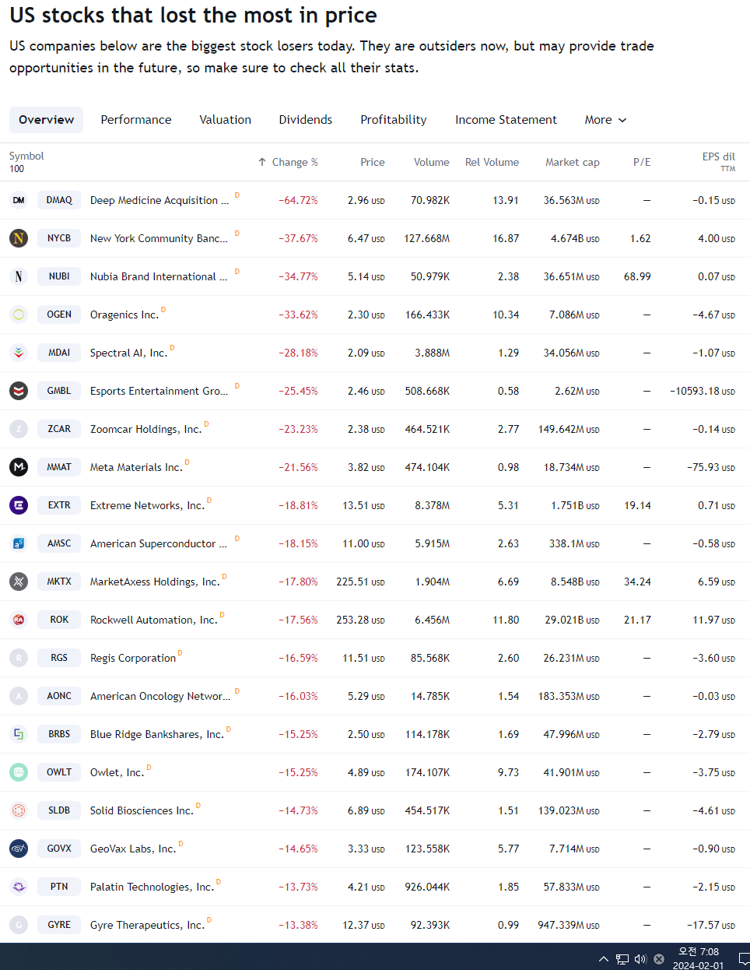Viewport: 750px width, 970px height.
Task: Switch to the Dividends tab
Action: coord(306,120)
